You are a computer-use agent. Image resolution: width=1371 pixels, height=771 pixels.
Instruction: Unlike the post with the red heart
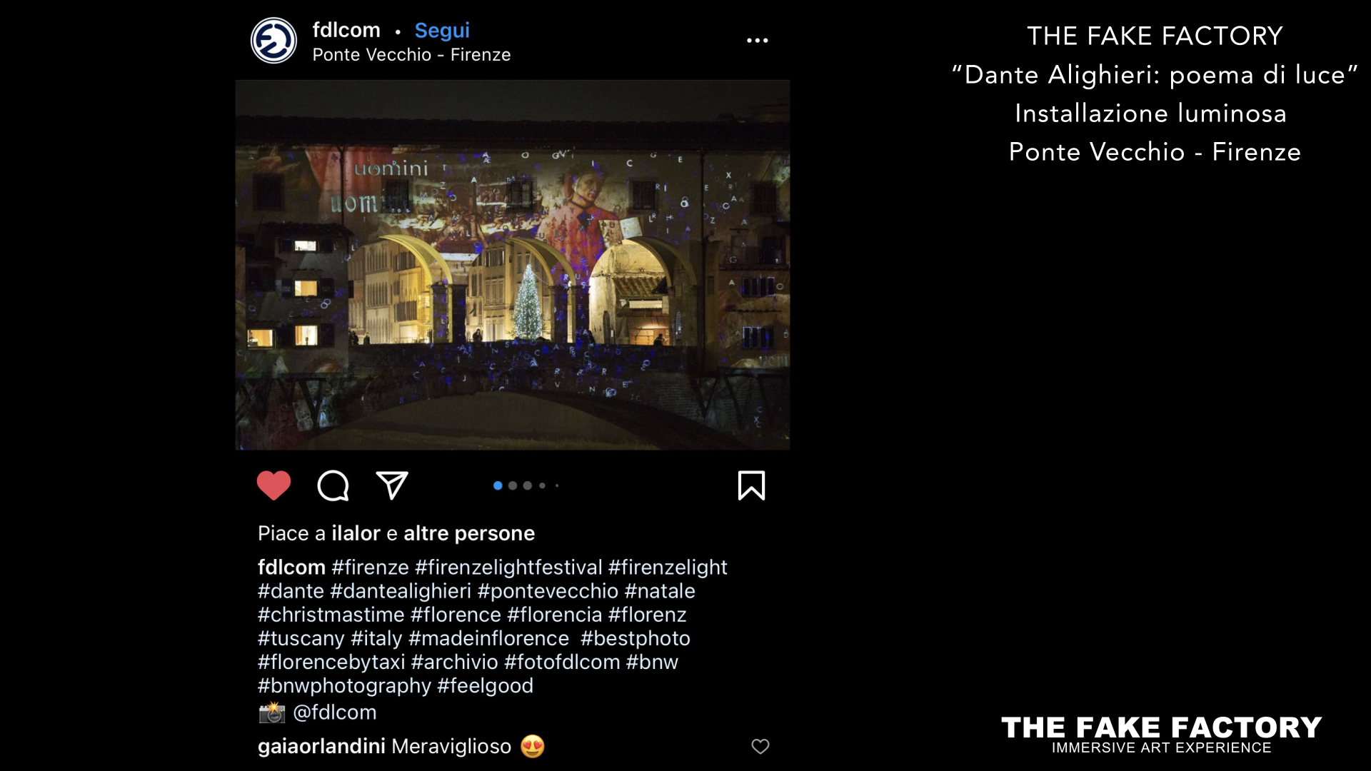point(273,485)
